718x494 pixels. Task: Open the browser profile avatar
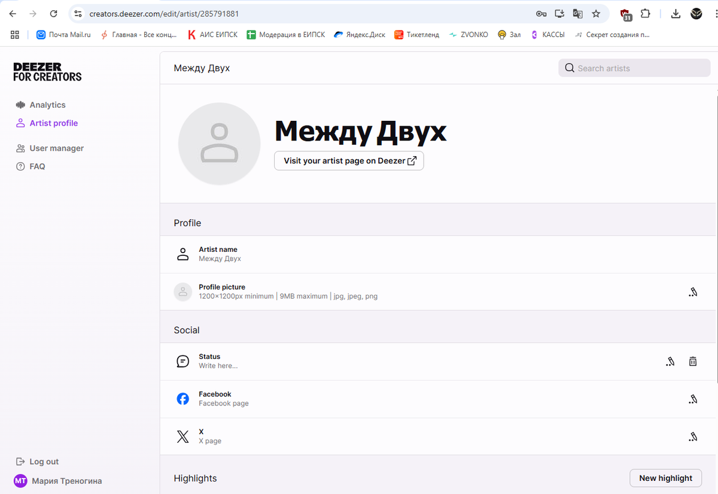(x=696, y=13)
